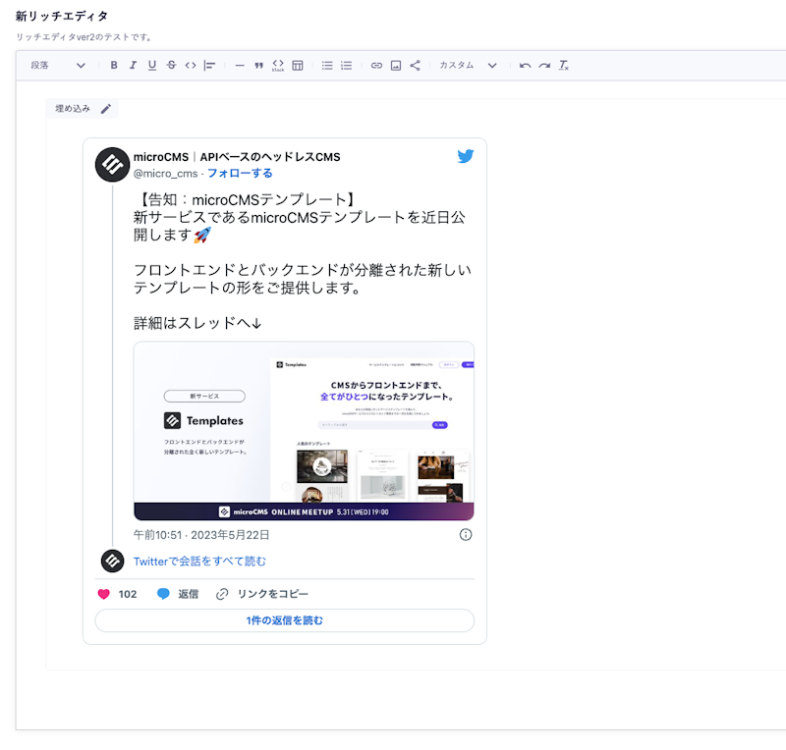
Task: Clear text formatting with Tx icon
Action: click(562, 66)
